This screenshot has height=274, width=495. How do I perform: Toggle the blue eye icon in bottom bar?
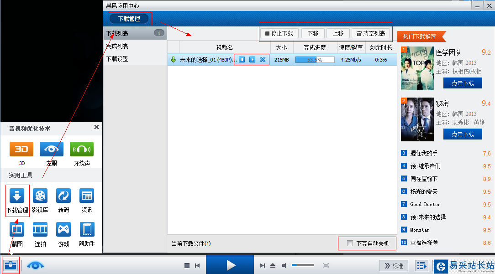pos(35,265)
